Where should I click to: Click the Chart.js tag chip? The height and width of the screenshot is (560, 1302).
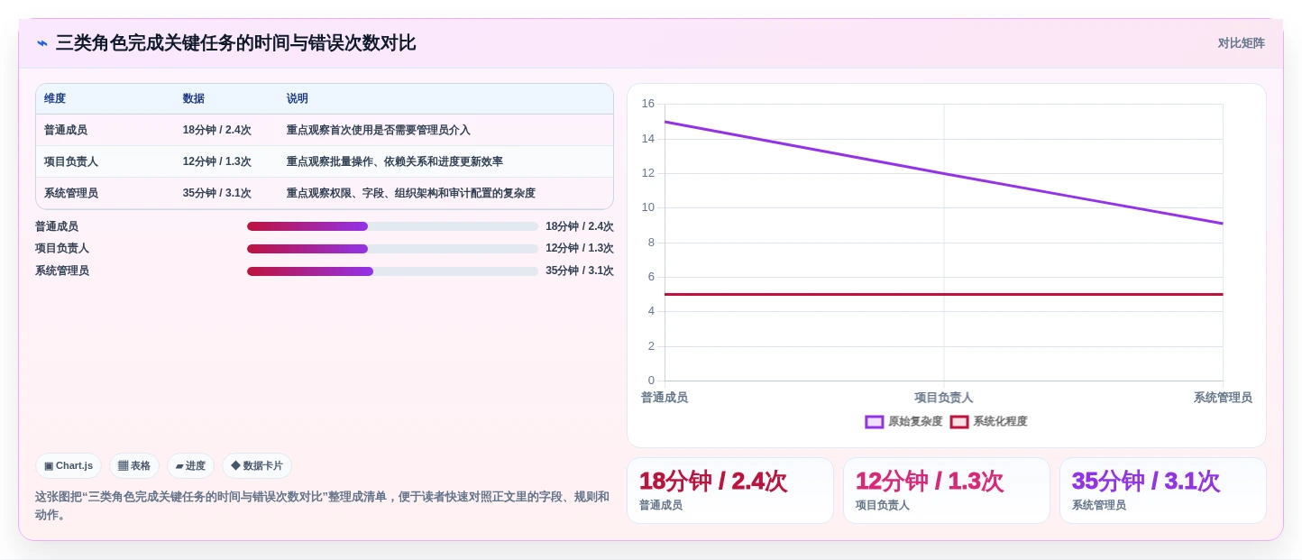pyautogui.click(x=69, y=465)
